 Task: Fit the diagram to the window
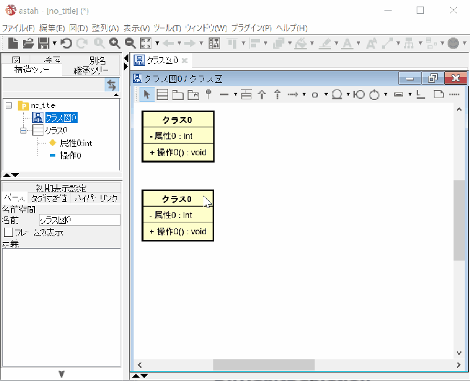[x=146, y=43]
